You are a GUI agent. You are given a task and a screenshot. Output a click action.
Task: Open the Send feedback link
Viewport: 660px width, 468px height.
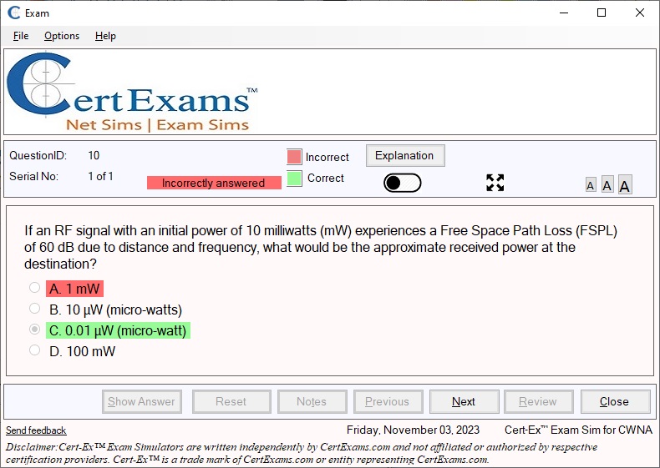pos(36,430)
